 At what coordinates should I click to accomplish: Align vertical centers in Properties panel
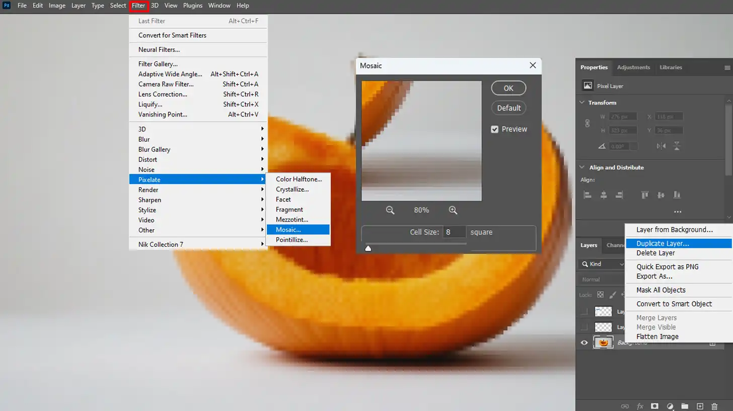[x=661, y=195]
